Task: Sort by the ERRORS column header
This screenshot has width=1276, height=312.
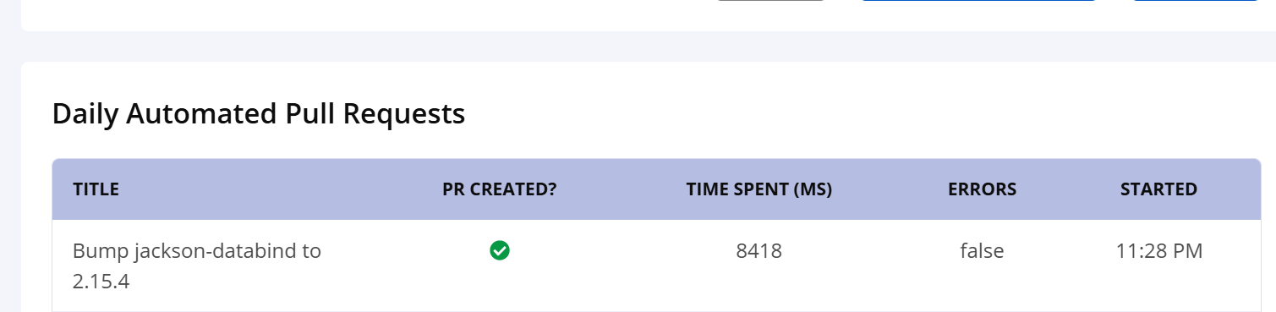Action: pos(982,189)
